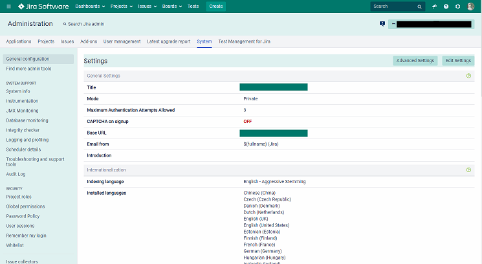Open Instrumentation in sidebar

click(x=22, y=101)
